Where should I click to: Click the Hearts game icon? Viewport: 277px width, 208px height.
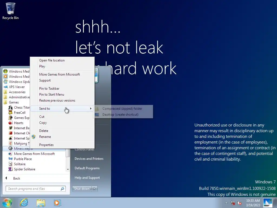click(x=11, y=123)
